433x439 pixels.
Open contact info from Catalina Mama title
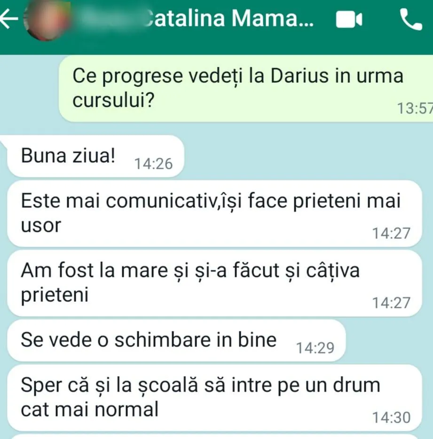pyautogui.click(x=229, y=18)
